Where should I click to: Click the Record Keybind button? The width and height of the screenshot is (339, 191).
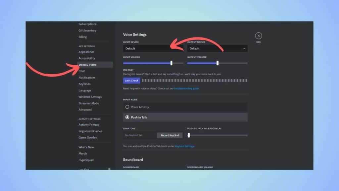[169, 135]
